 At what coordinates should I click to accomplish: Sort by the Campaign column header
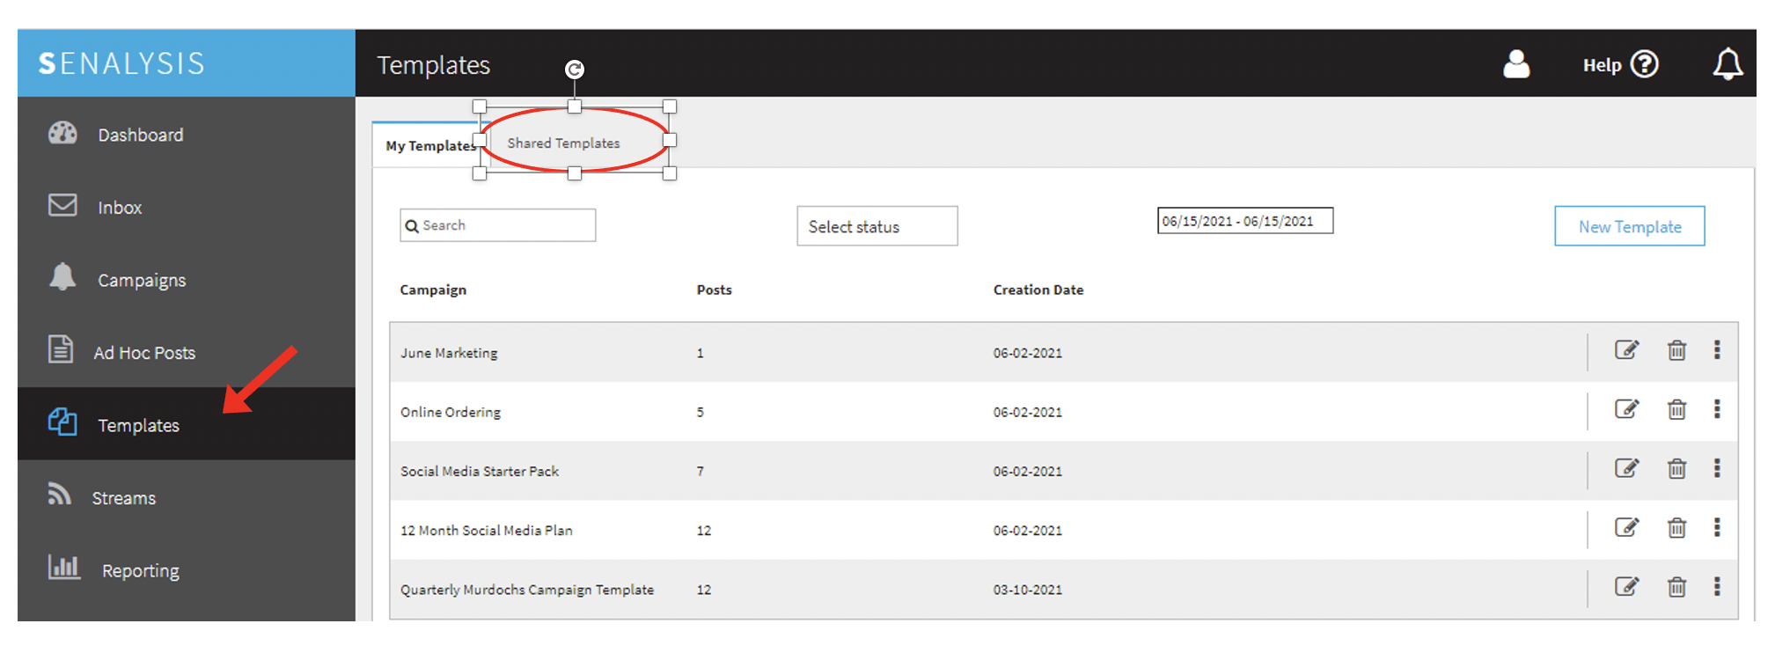[x=433, y=290]
